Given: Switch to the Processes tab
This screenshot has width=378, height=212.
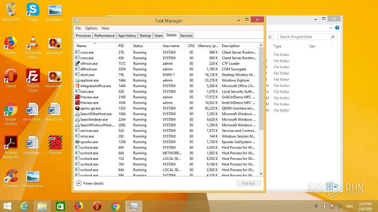Looking at the screenshot, I should pos(83,35).
